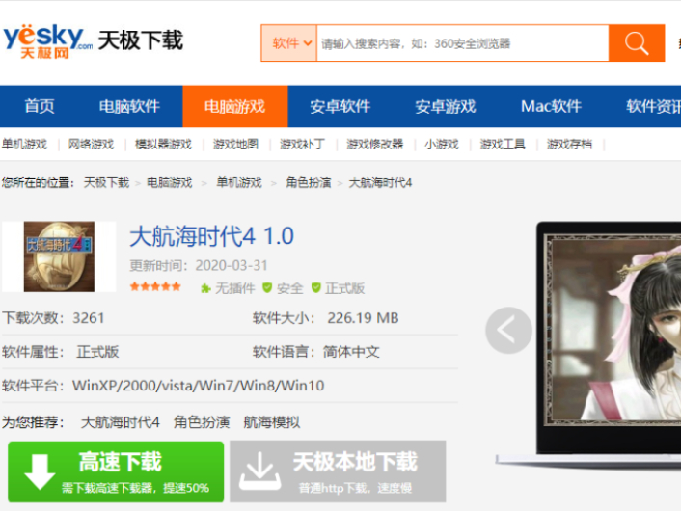
Task: Click the 无插件 puzzle-piece icon
Action: click(x=205, y=288)
